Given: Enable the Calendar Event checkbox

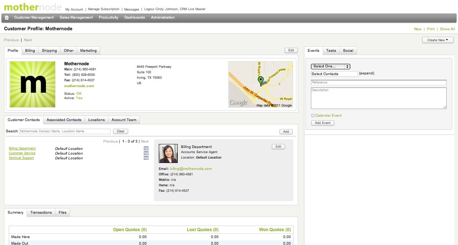Looking at the screenshot, I should tap(313, 116).
